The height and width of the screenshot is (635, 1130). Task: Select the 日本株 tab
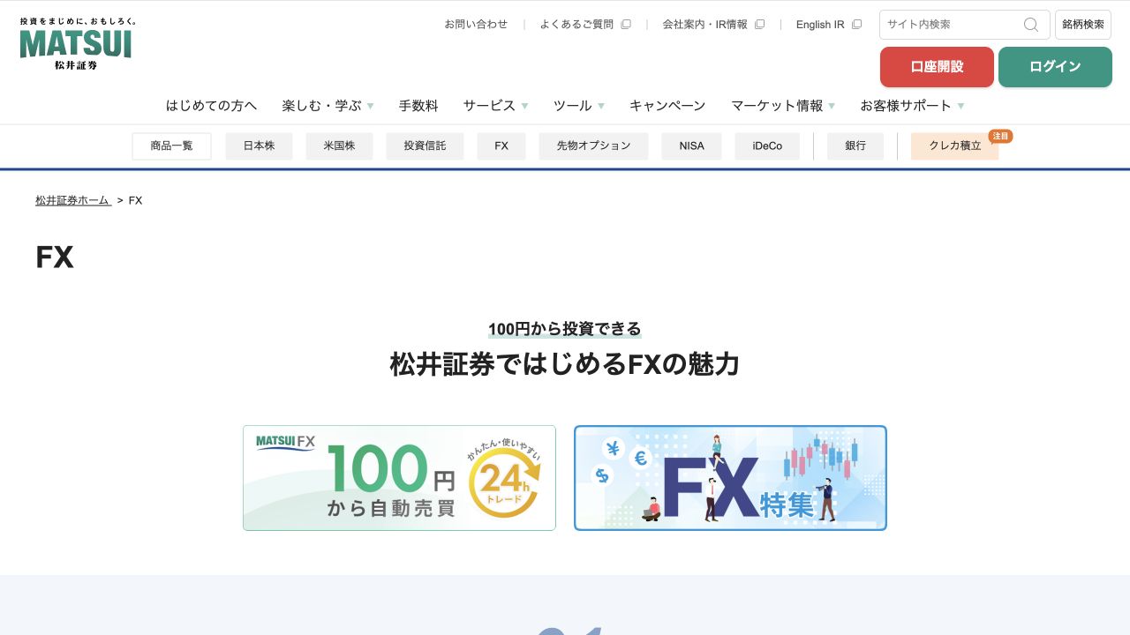coord(260,146)
